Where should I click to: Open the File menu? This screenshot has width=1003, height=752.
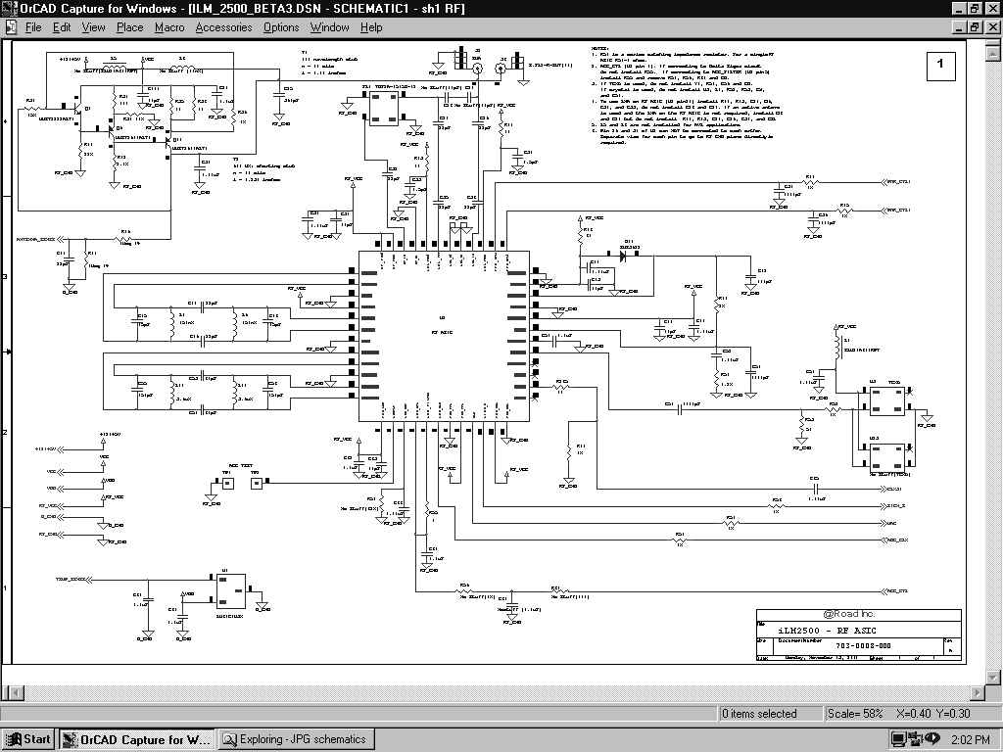(x=33, y=27)
